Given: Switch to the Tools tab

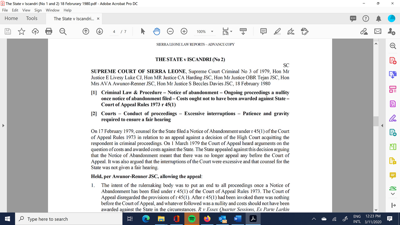Looking at the screenshot, I should pyautogui.click(x=32, y=18).
